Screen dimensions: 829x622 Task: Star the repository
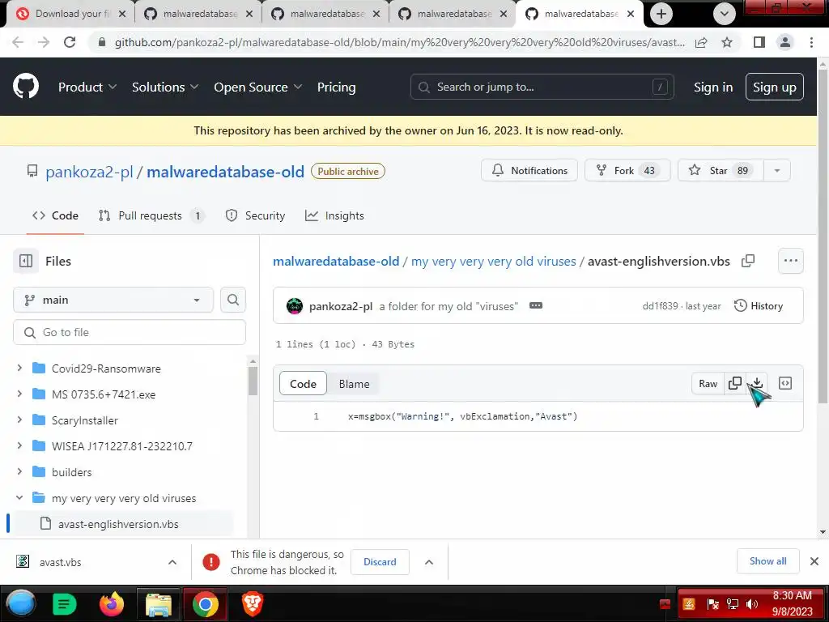[x=721, y=170]
